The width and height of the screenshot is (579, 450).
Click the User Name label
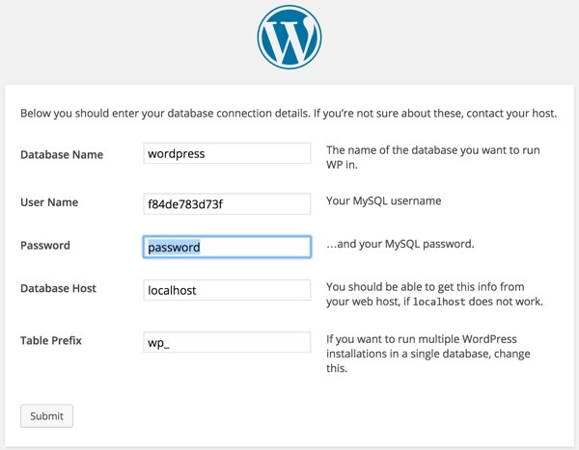(49, 202)
